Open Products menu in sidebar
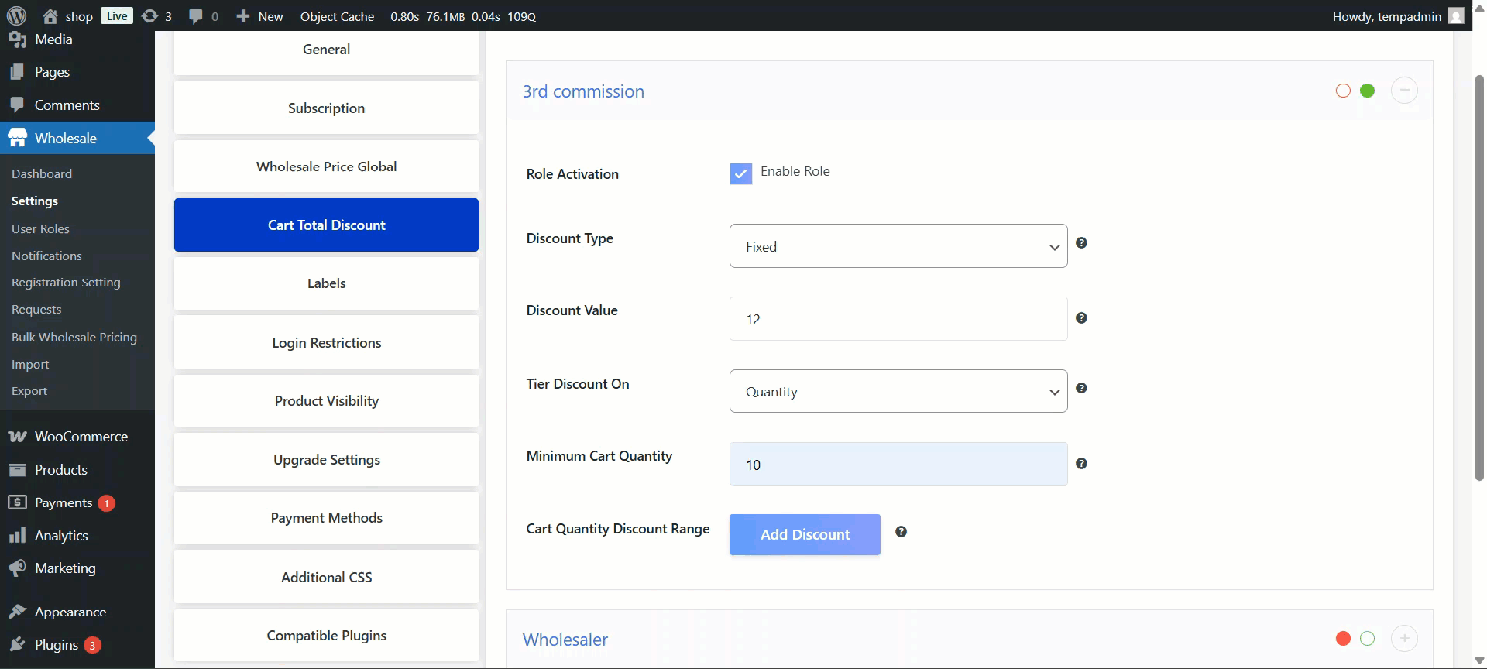Image resolution: width=1487 pixels, height=669 pixels. coord(77,470)
